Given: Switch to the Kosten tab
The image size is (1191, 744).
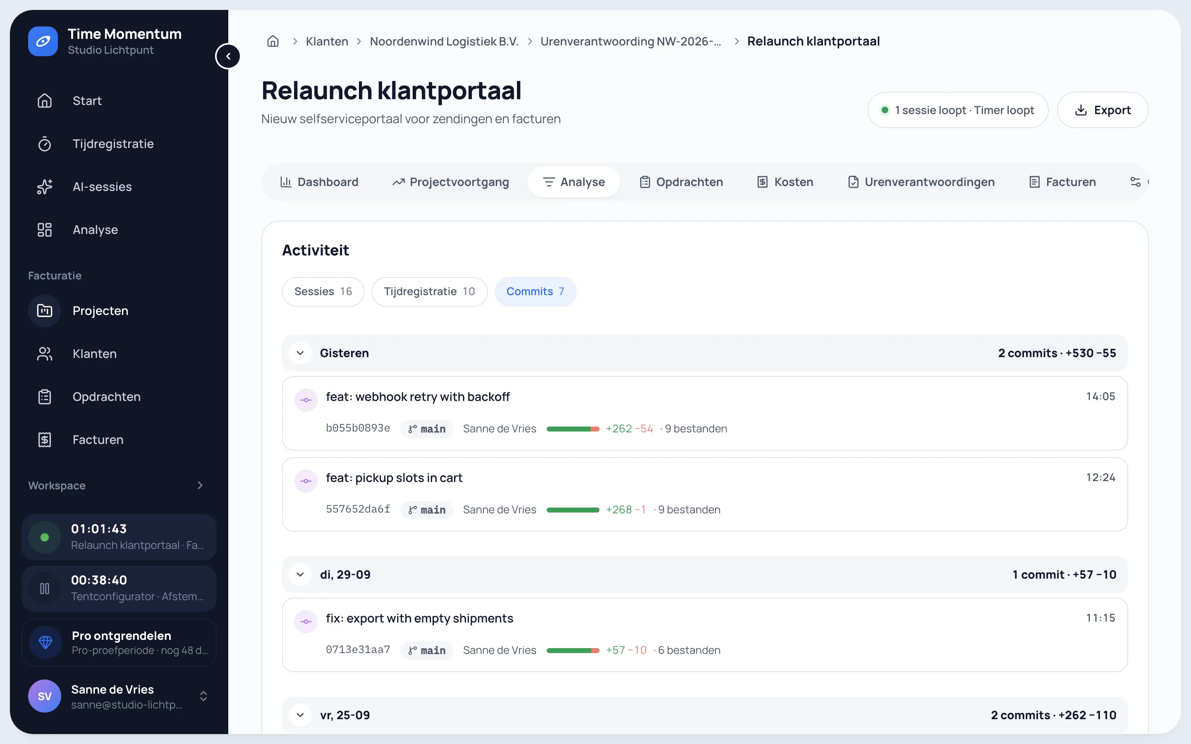Looking at the screenshot, I should tap(785, 182).
